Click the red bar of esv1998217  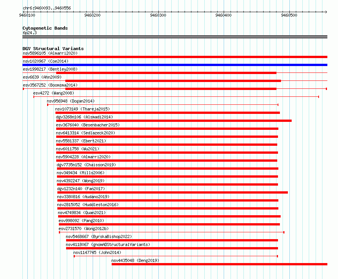tap(166, 73)
